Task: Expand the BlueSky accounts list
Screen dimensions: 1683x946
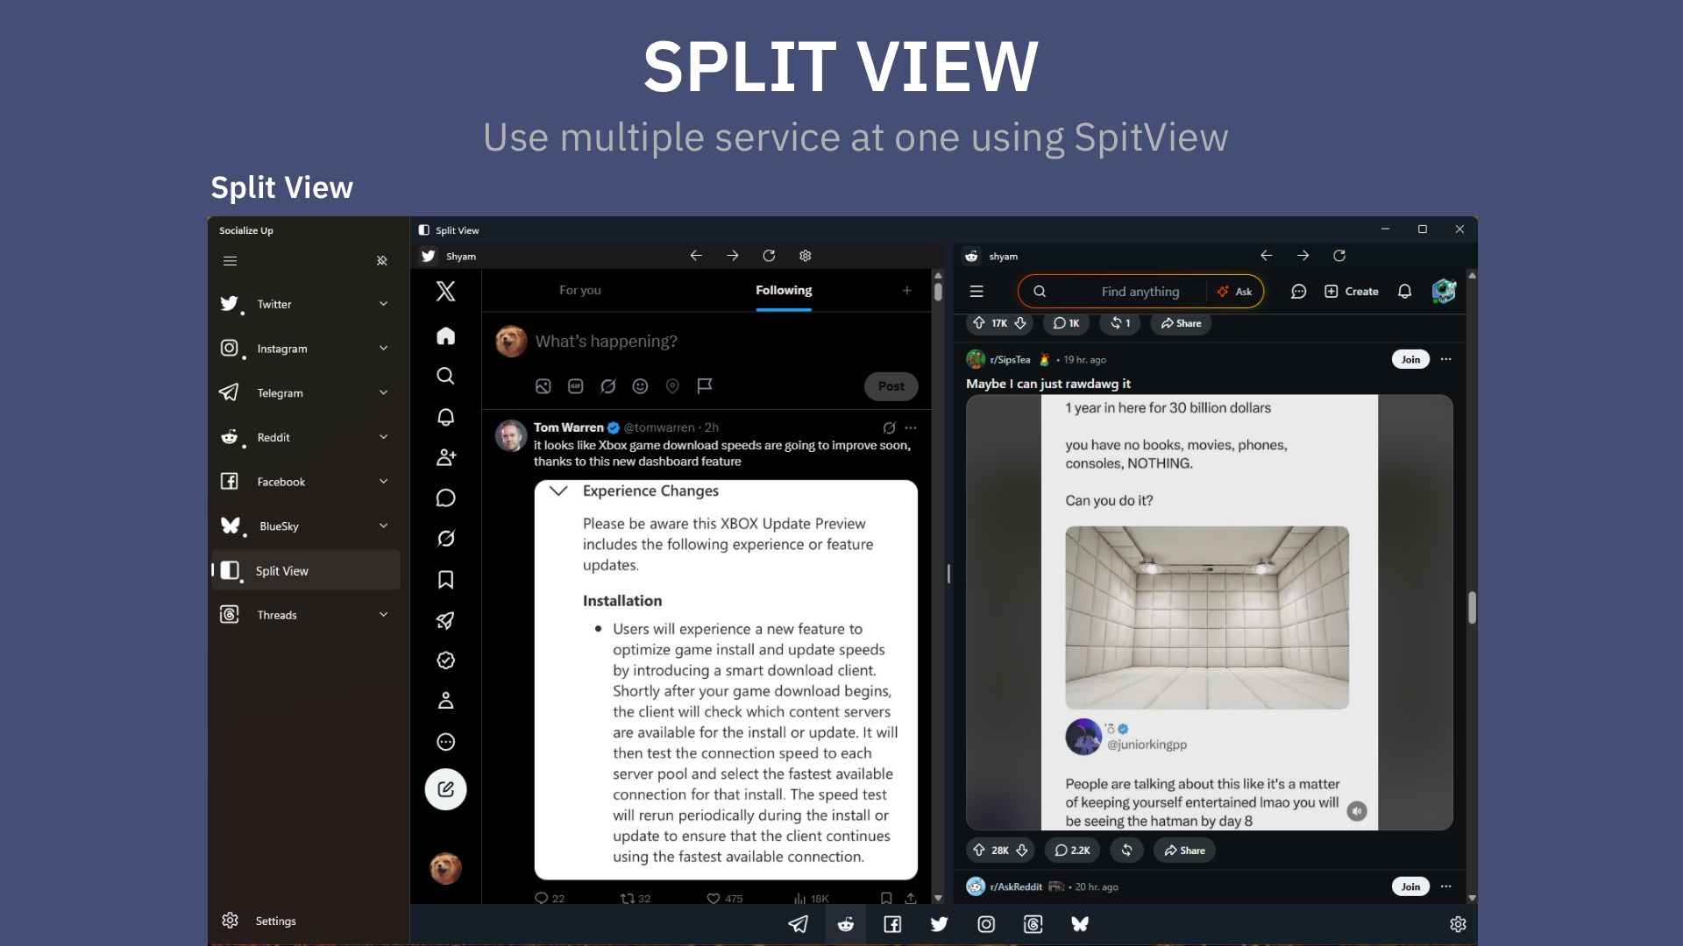Action: pyautogui.click(x=383, y=526)
